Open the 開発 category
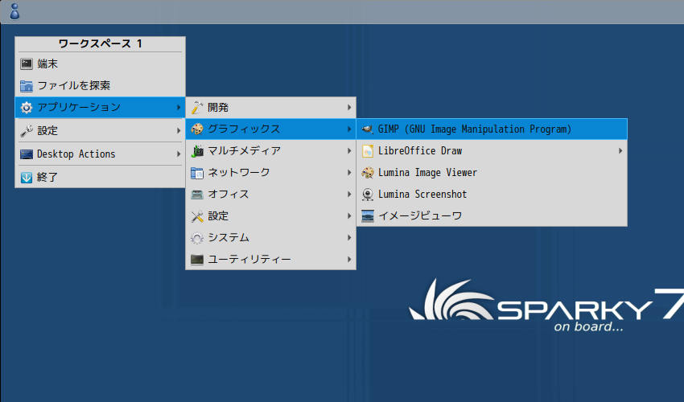The height and width of the screenshot is (402, 684). pos(271,107)
